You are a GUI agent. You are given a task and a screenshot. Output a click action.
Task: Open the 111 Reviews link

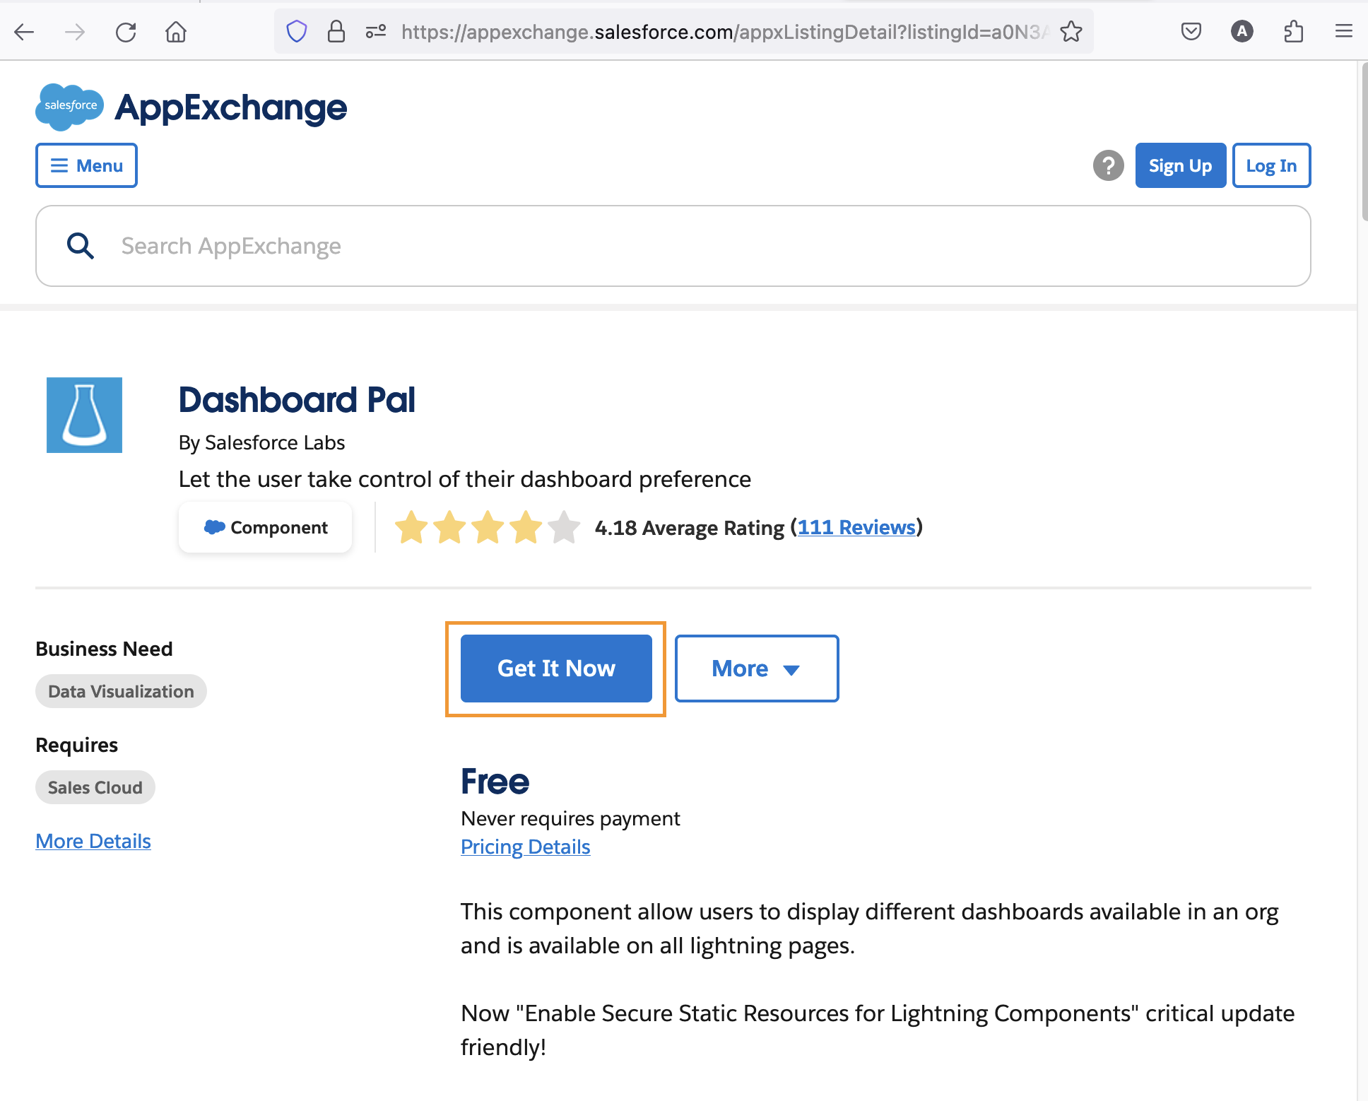point(856,527)
